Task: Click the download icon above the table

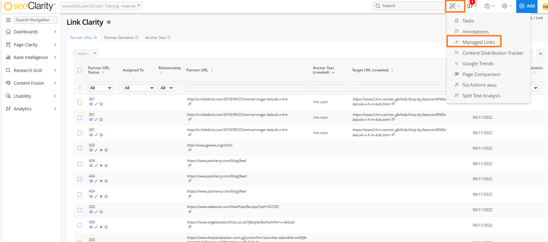Action: click(x=540, y=53)
